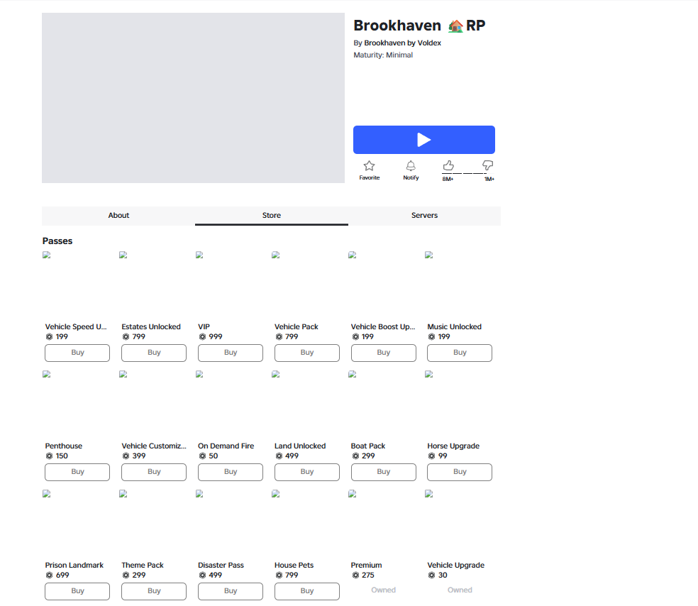Switch to the About tab
This screenshot has height=606, width=698.
point(118,216)
